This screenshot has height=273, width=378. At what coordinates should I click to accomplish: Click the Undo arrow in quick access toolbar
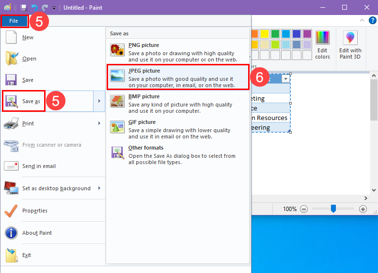(34, 8)
